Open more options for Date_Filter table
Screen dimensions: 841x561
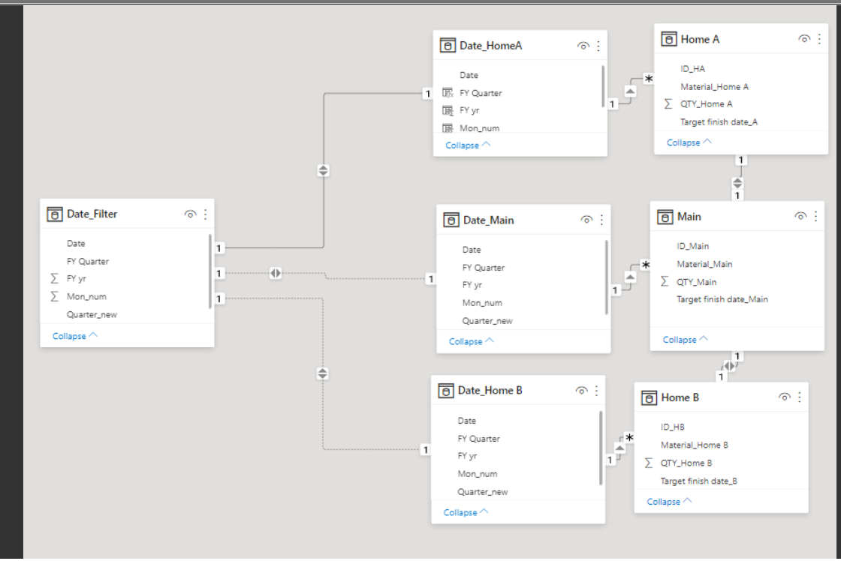pos(206,214)
